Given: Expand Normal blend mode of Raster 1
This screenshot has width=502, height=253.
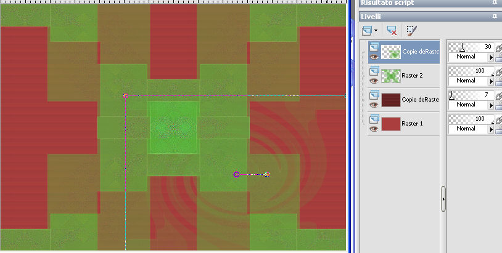Looking at the screenshot, I should [x=491, y=129].
